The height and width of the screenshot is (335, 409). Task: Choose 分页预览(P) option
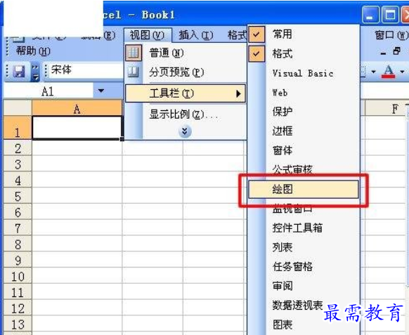[x=186, y=72]
